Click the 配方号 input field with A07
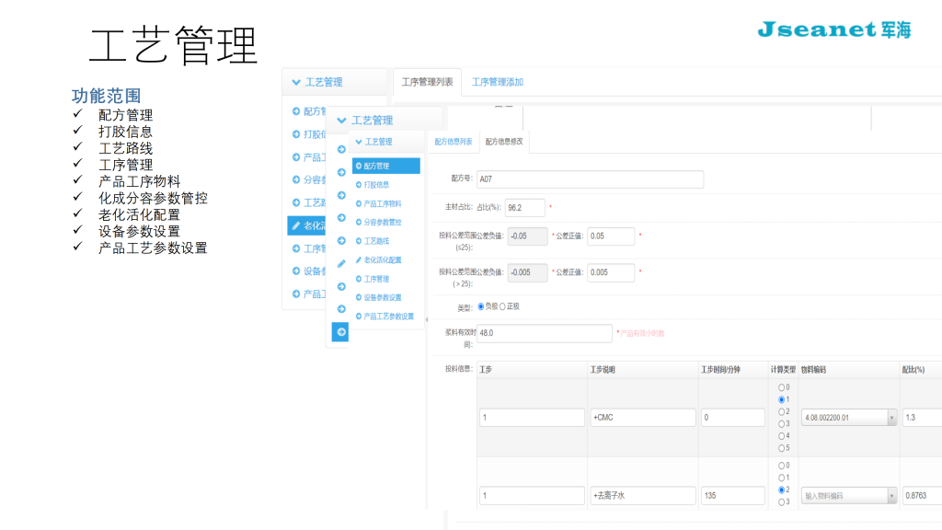This screenshot has height=530, width=942. [x=589, y=179]
